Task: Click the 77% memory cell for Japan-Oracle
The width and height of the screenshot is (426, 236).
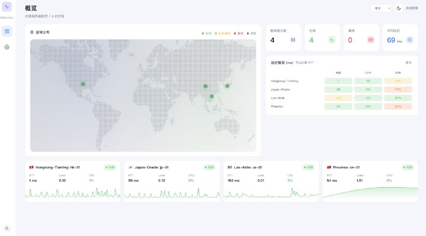Action: 398,89
